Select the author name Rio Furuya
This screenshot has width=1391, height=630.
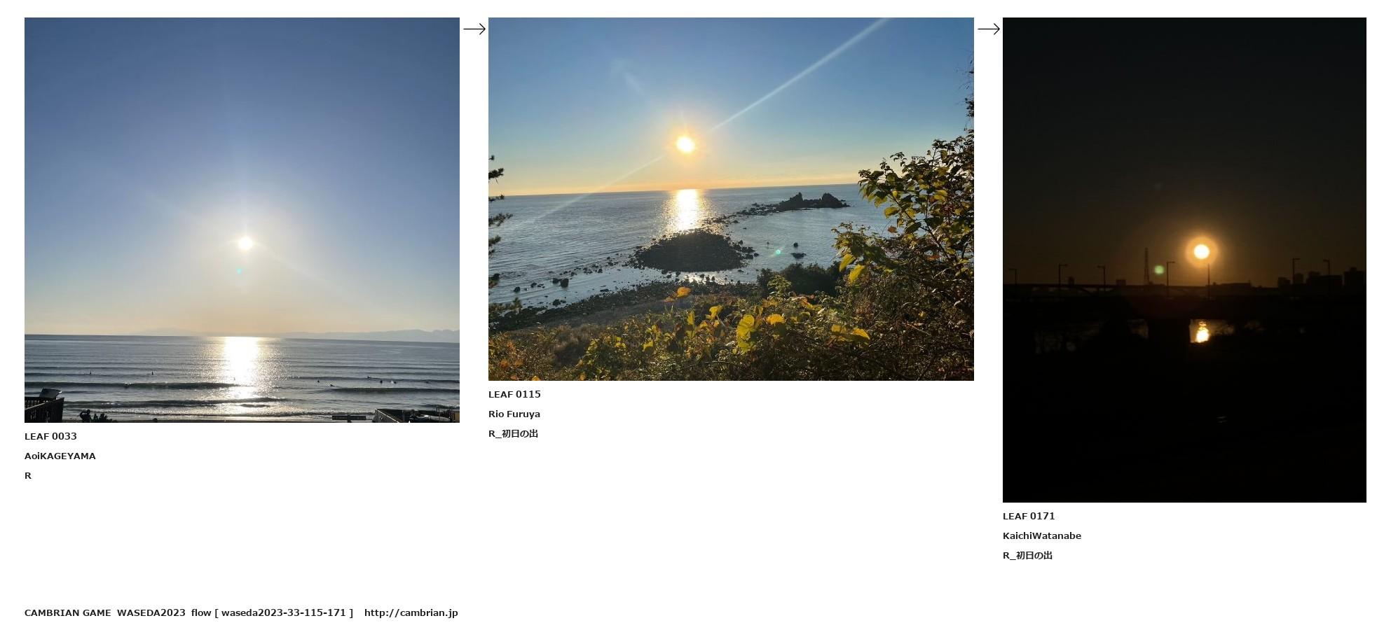[x=514, y=414]
